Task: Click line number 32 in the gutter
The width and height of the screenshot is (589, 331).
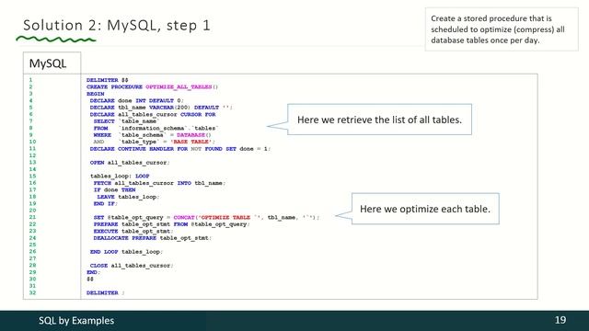Action: [x=32, y=292]
